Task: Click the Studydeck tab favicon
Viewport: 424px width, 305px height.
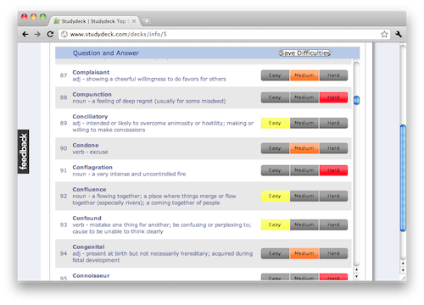Action: [57, 21]
